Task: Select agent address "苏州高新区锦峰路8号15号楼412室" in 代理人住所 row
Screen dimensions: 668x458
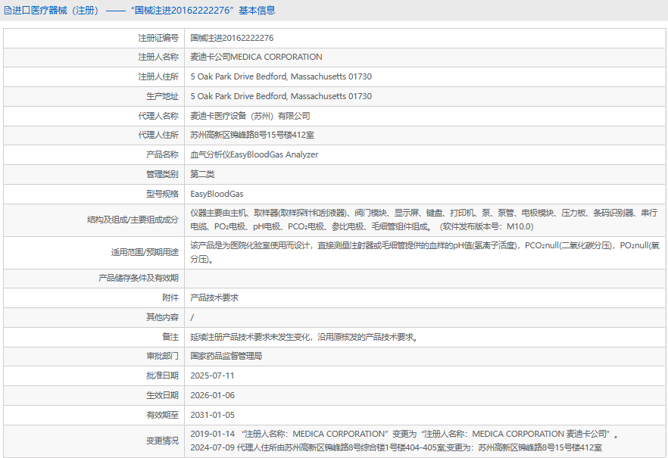Action: [252, 135]
